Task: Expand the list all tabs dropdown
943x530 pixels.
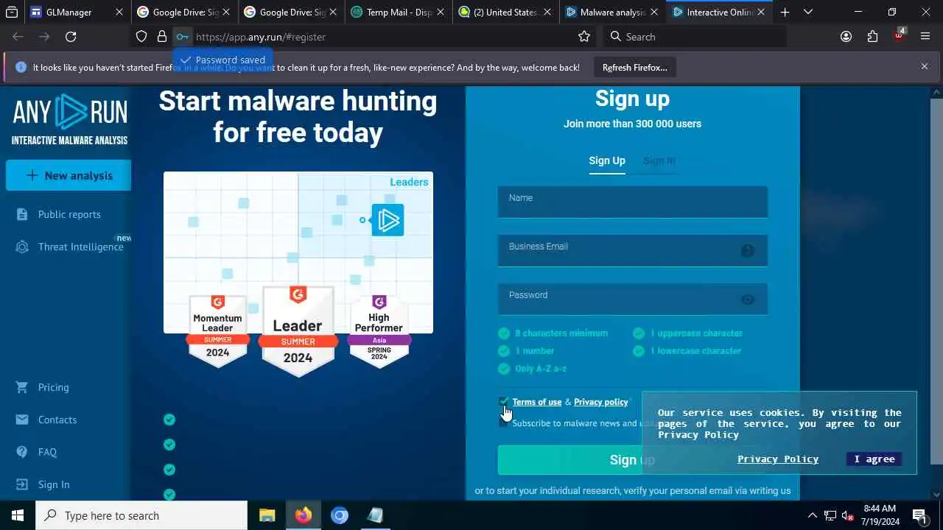Action: click(808, 12)
